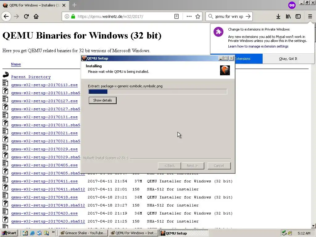Download qemu-w32-setup-20170411.exe
Image resolution: width=316 pixels, height=237 pixels.
pos(44,181)
